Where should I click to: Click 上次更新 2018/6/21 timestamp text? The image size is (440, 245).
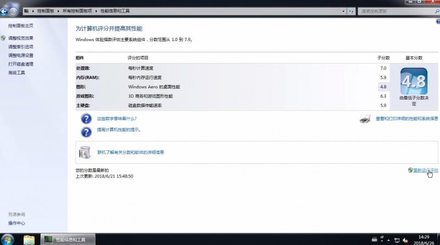(105, 176)
